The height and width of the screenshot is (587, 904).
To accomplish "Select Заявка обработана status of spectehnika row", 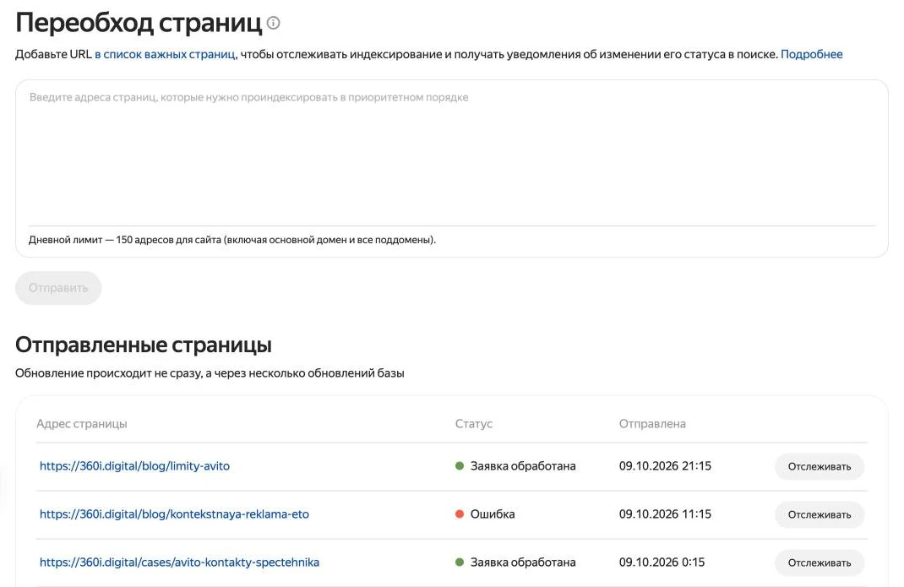I will point(523,563).
